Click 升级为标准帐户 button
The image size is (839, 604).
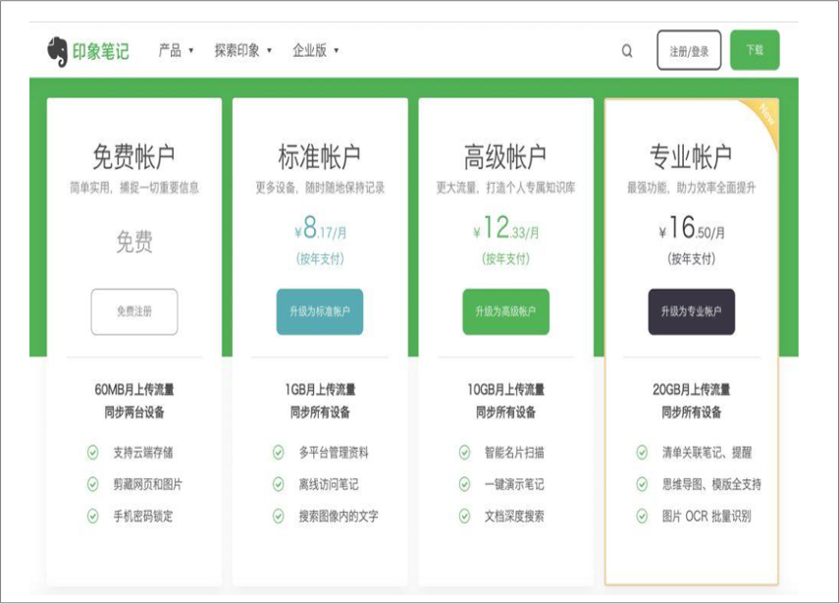pyautogui.click(x=320, y=311)
